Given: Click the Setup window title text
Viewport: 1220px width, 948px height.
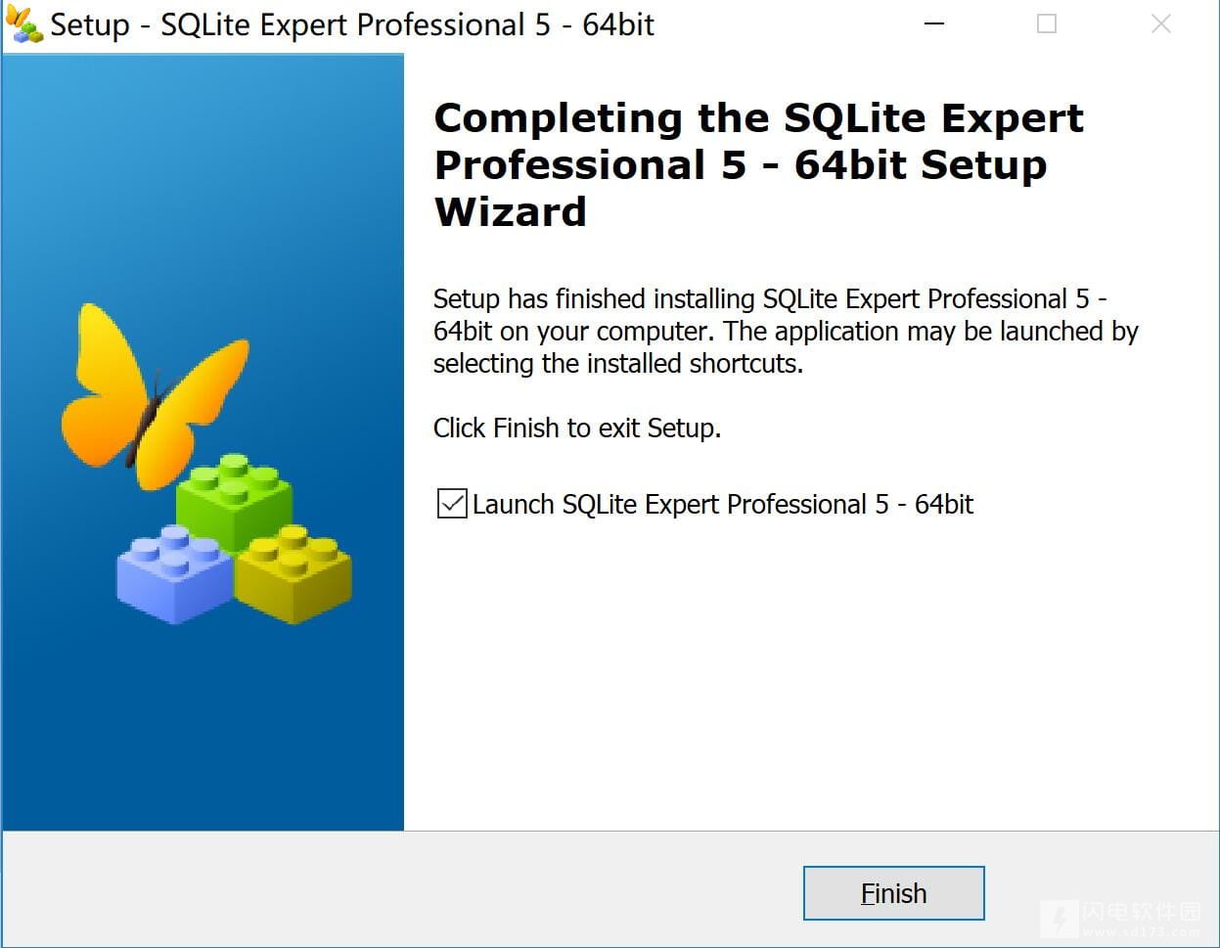Looking at the screenshot, I should pyautogui.click(x=352, y=24).
